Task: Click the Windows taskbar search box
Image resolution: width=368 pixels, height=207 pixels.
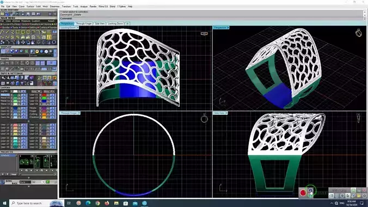Action: pyautogui.click(x=37, y=203)
